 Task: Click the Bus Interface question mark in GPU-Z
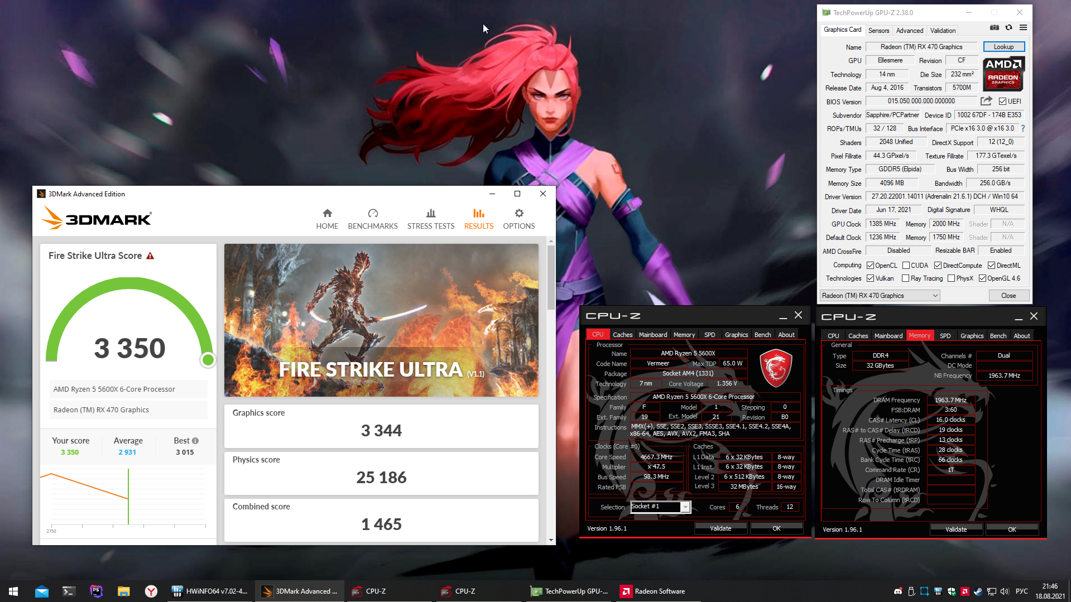(1023, 128)
